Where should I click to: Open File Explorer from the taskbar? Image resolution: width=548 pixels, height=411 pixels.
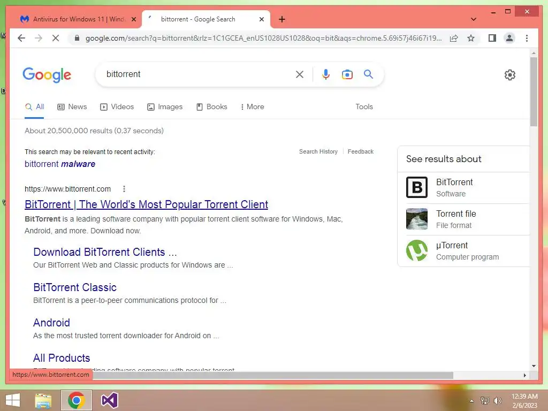click(x=43, y=400)
